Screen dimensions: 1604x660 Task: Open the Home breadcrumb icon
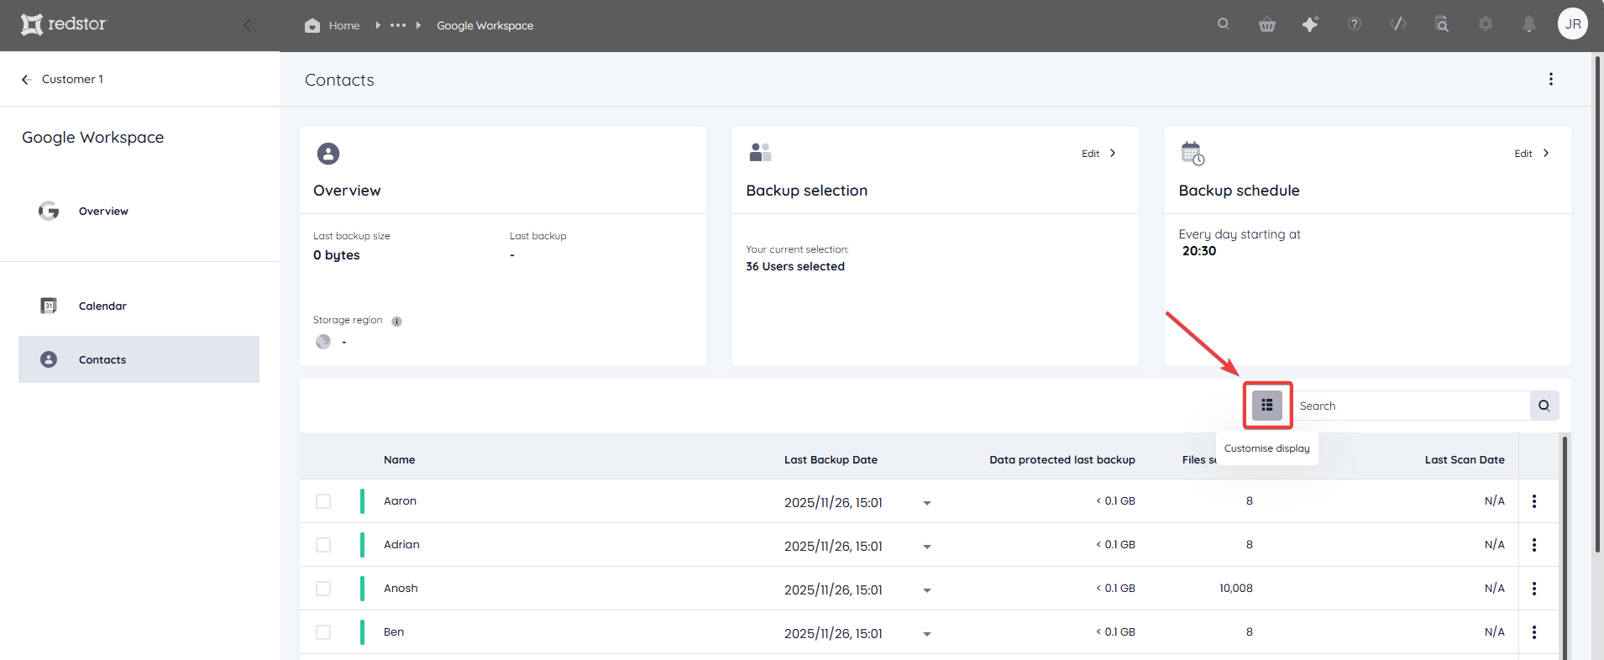(x=312, y=25)
